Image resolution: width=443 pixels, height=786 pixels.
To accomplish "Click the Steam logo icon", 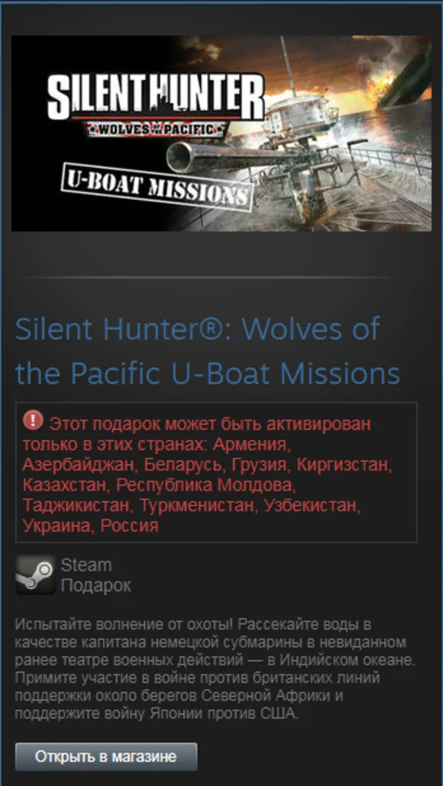I will (35, 575).
